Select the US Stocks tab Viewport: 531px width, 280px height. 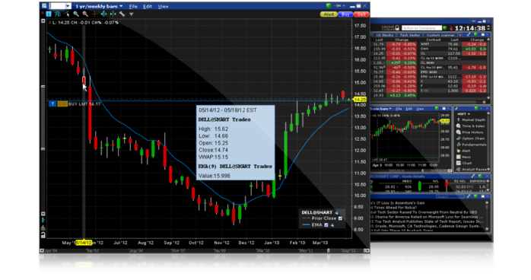[x=384, y=35]
